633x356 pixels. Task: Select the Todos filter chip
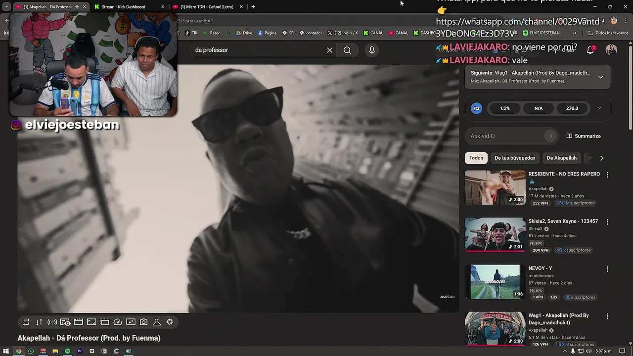(476, 158)
